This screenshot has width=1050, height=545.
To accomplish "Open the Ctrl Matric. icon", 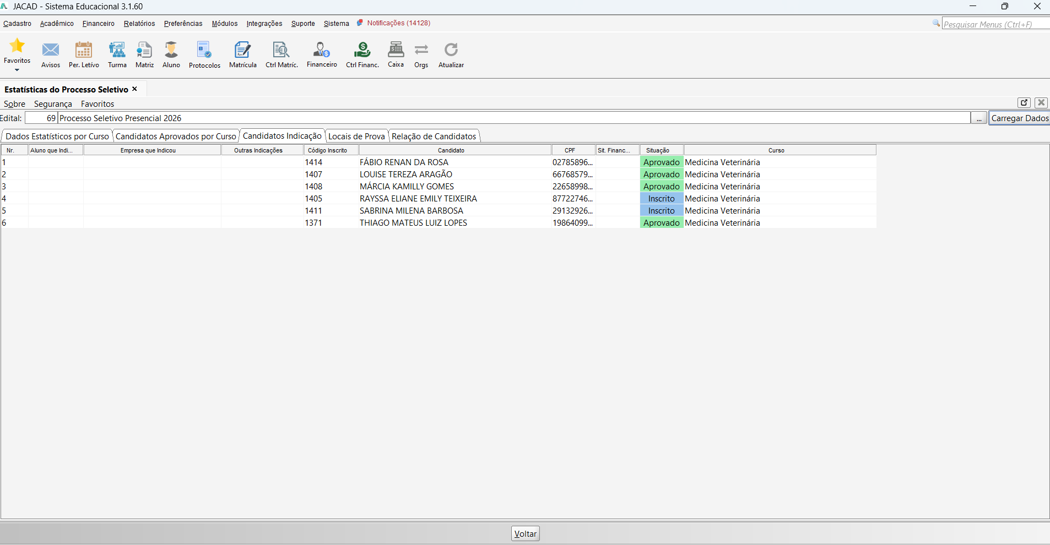I will (282, 50).
